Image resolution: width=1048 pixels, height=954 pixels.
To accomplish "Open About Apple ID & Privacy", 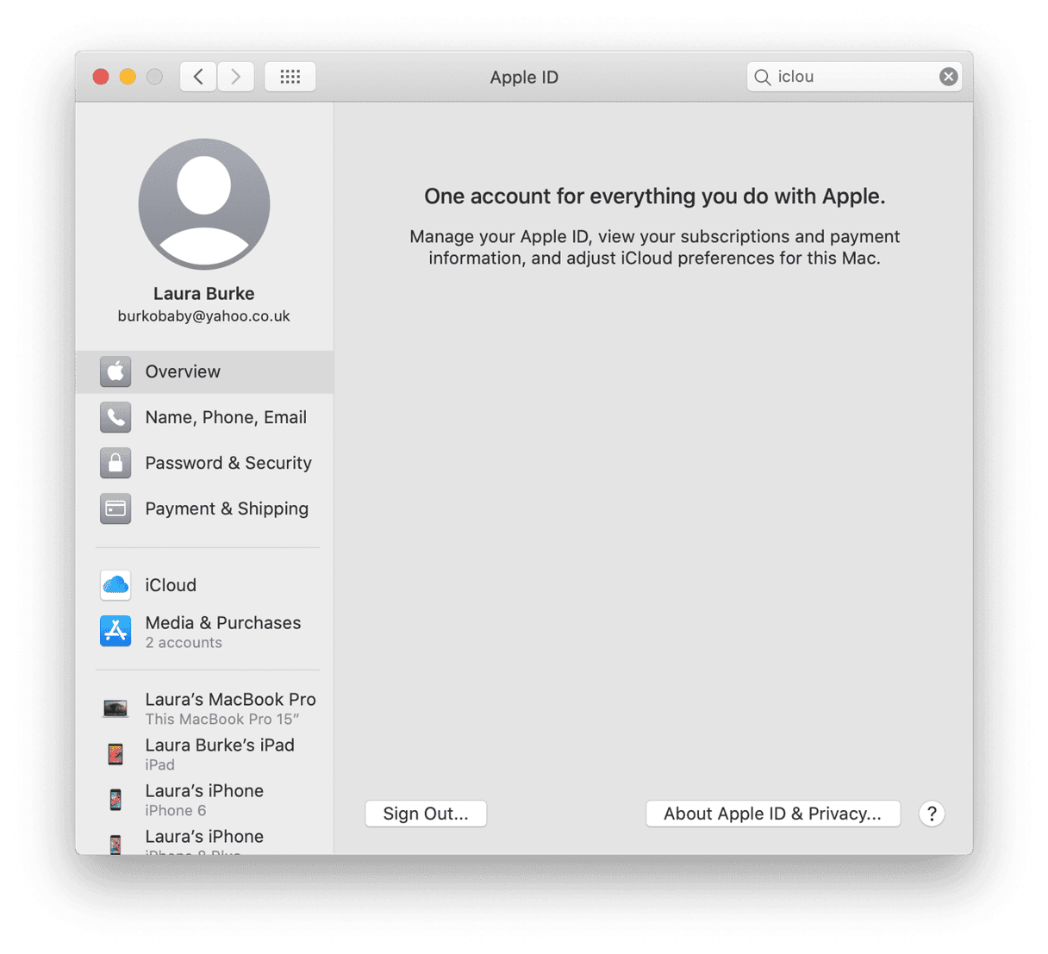I will [772, 813].
